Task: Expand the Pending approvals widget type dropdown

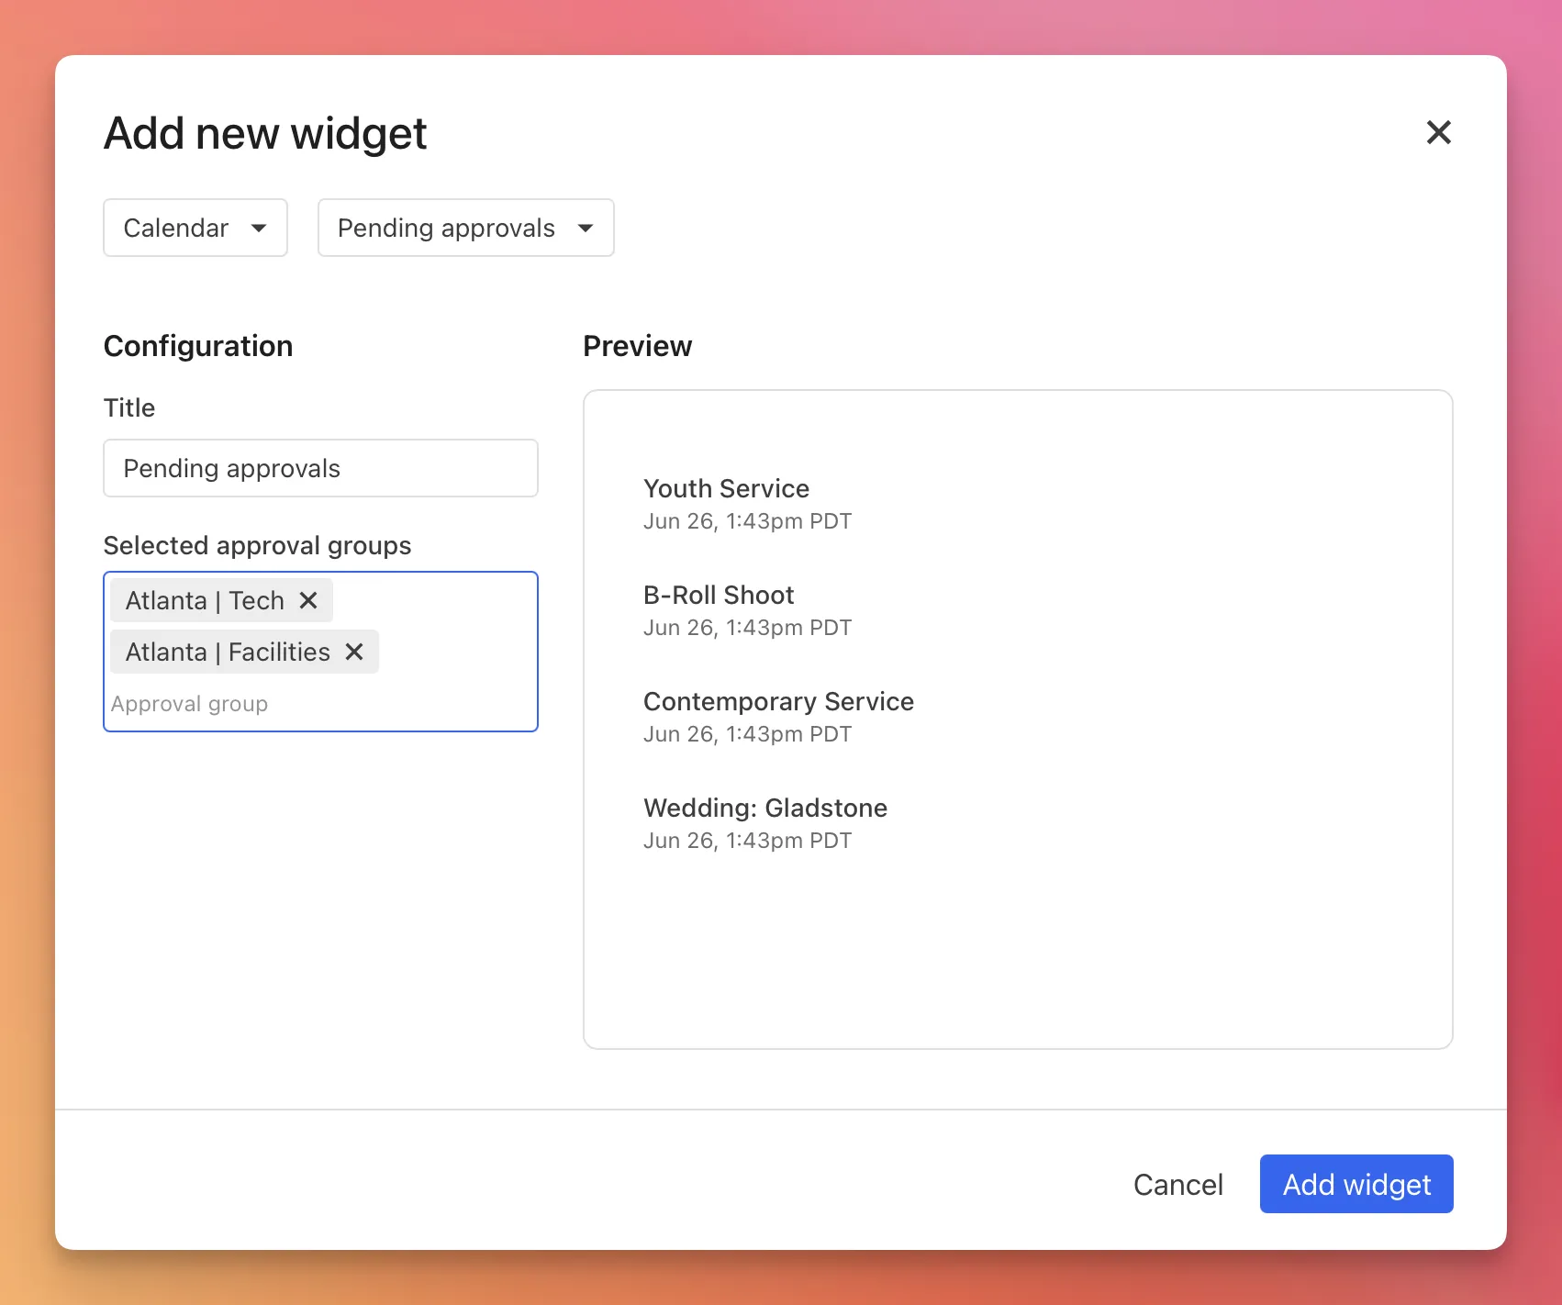Action: pos(465,228)
